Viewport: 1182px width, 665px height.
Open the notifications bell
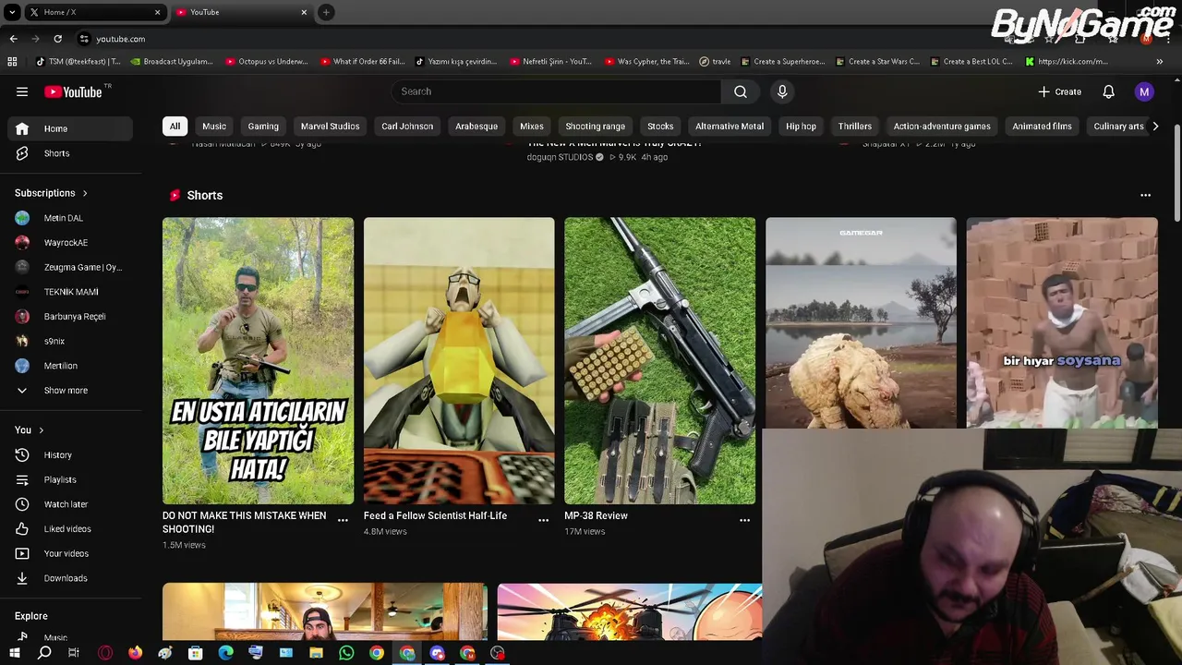pyautogui.click(x=1108, y=91)
